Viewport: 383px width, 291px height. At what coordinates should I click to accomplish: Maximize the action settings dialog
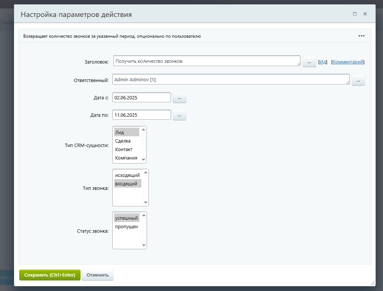click(x=355, y=14)
